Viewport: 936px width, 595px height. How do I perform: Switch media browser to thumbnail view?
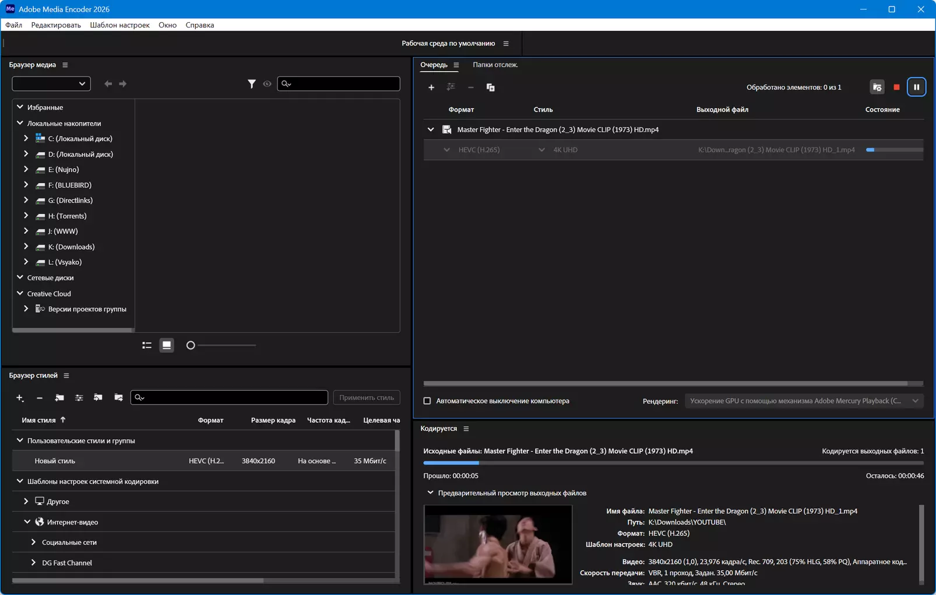coord(167,345)
